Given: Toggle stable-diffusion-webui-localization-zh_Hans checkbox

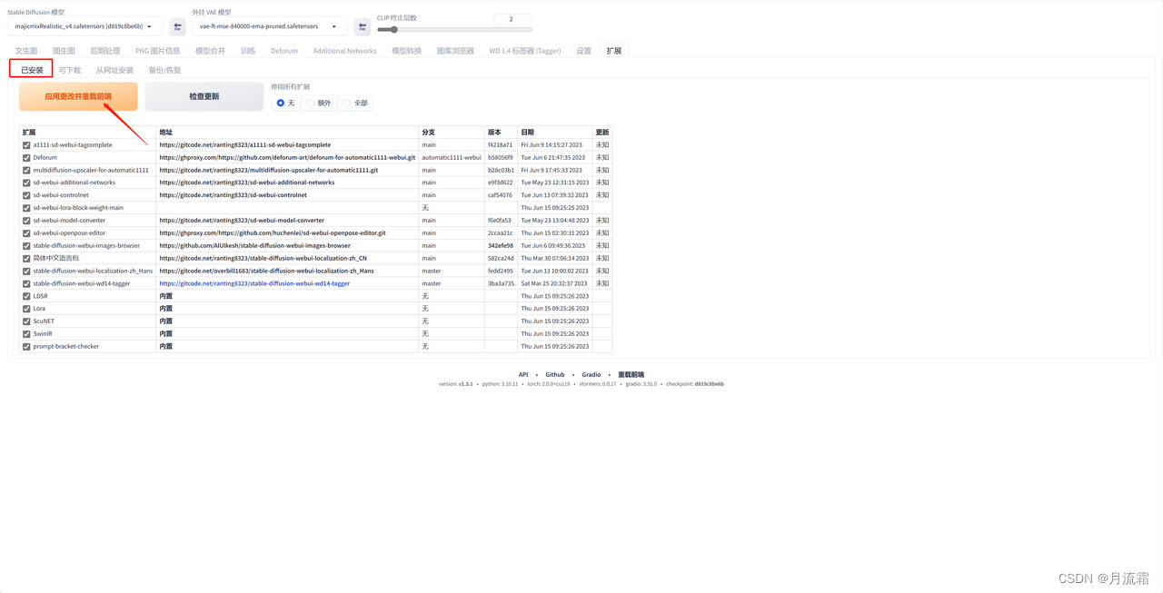Looking at the screenshot, I should point(26,271).
